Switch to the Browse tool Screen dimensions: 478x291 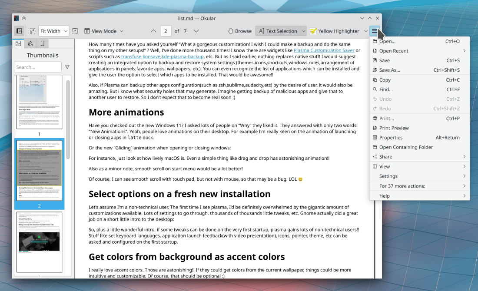coord(240,31)
